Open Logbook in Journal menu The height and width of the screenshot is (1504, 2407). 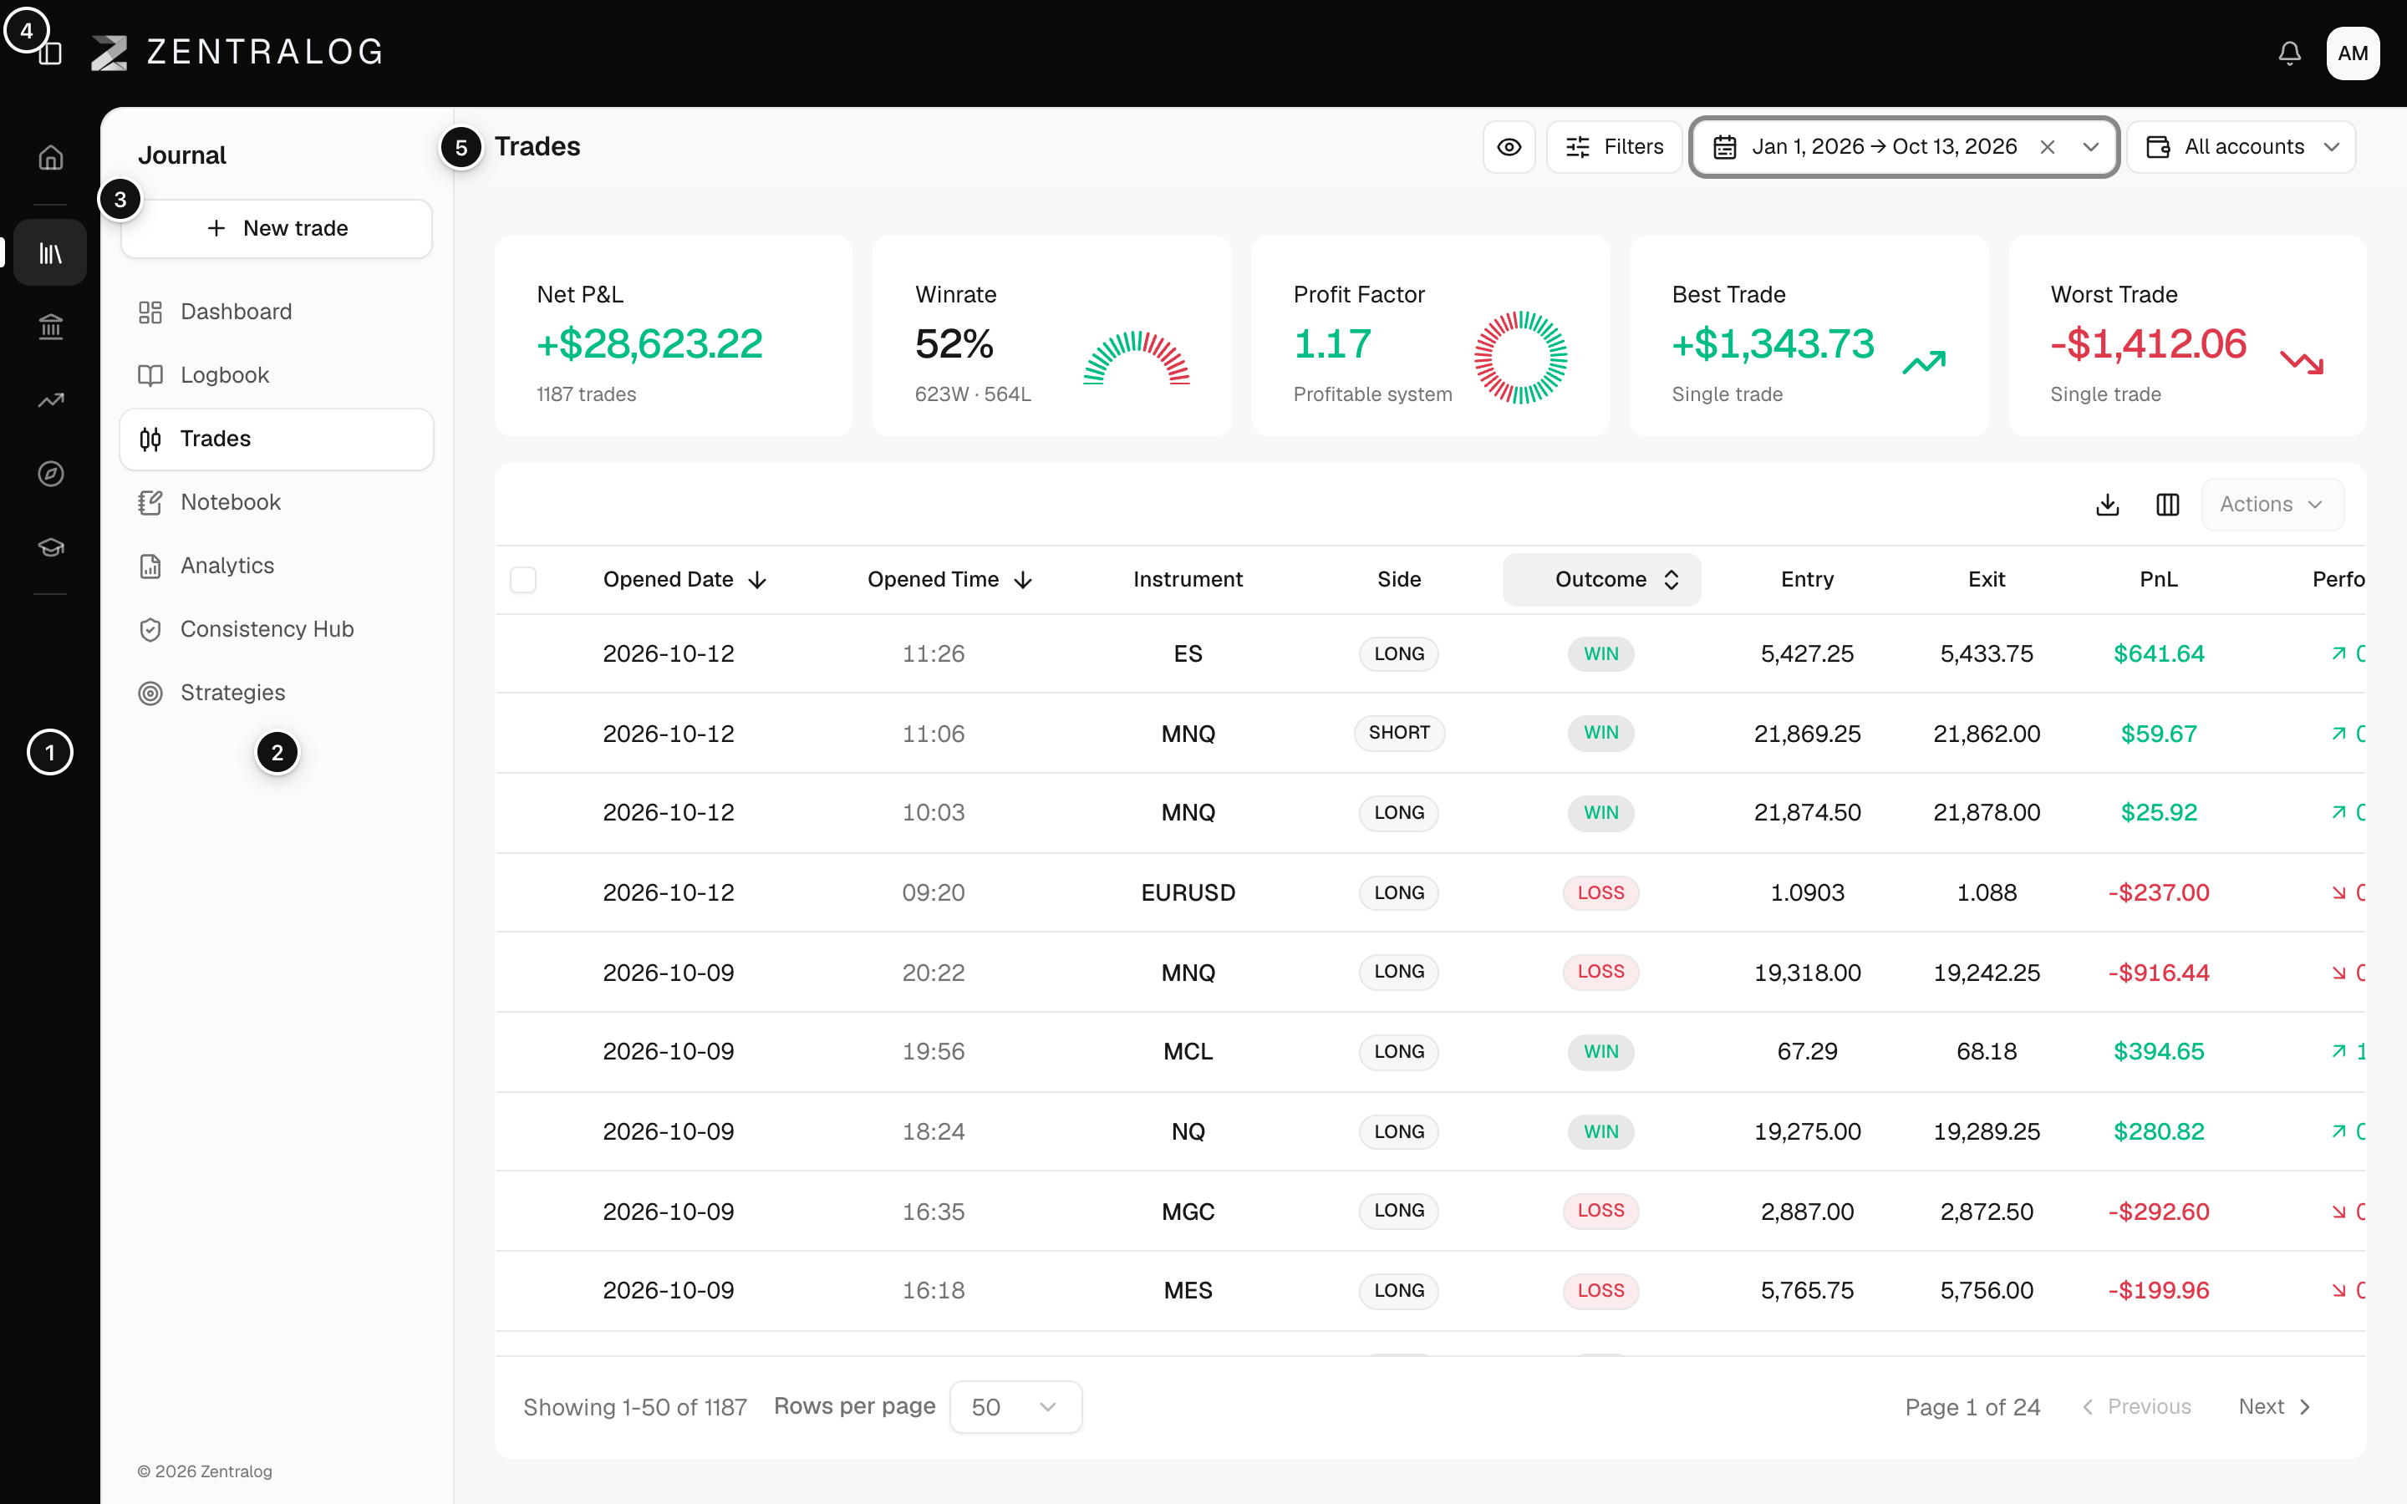tap(276, 375)
